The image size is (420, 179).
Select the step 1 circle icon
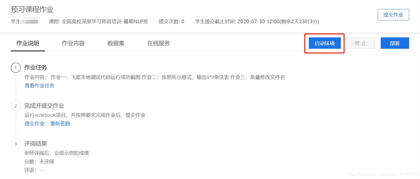pos(16,68)
